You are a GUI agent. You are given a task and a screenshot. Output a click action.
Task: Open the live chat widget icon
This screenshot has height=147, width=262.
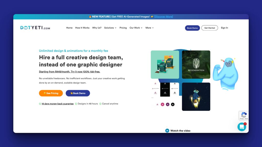click(242, 127)
